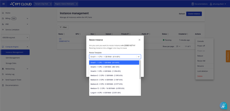Select Medium-4 - 2 CPU - 4 GB RAM option
This screenshot has width=230, height=111.
pos(114,80)
